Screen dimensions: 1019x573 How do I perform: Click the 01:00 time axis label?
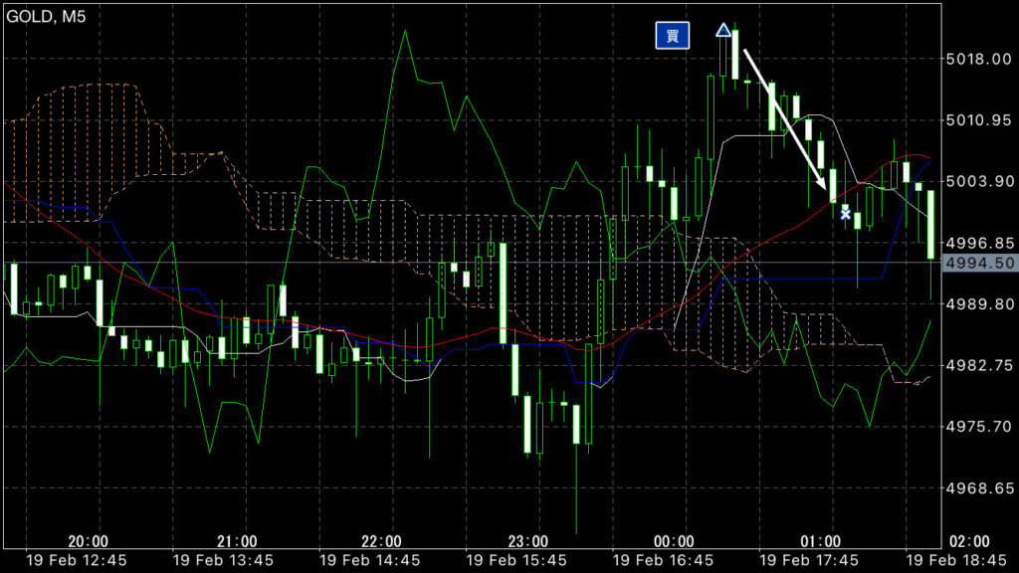tap(820, 541)
